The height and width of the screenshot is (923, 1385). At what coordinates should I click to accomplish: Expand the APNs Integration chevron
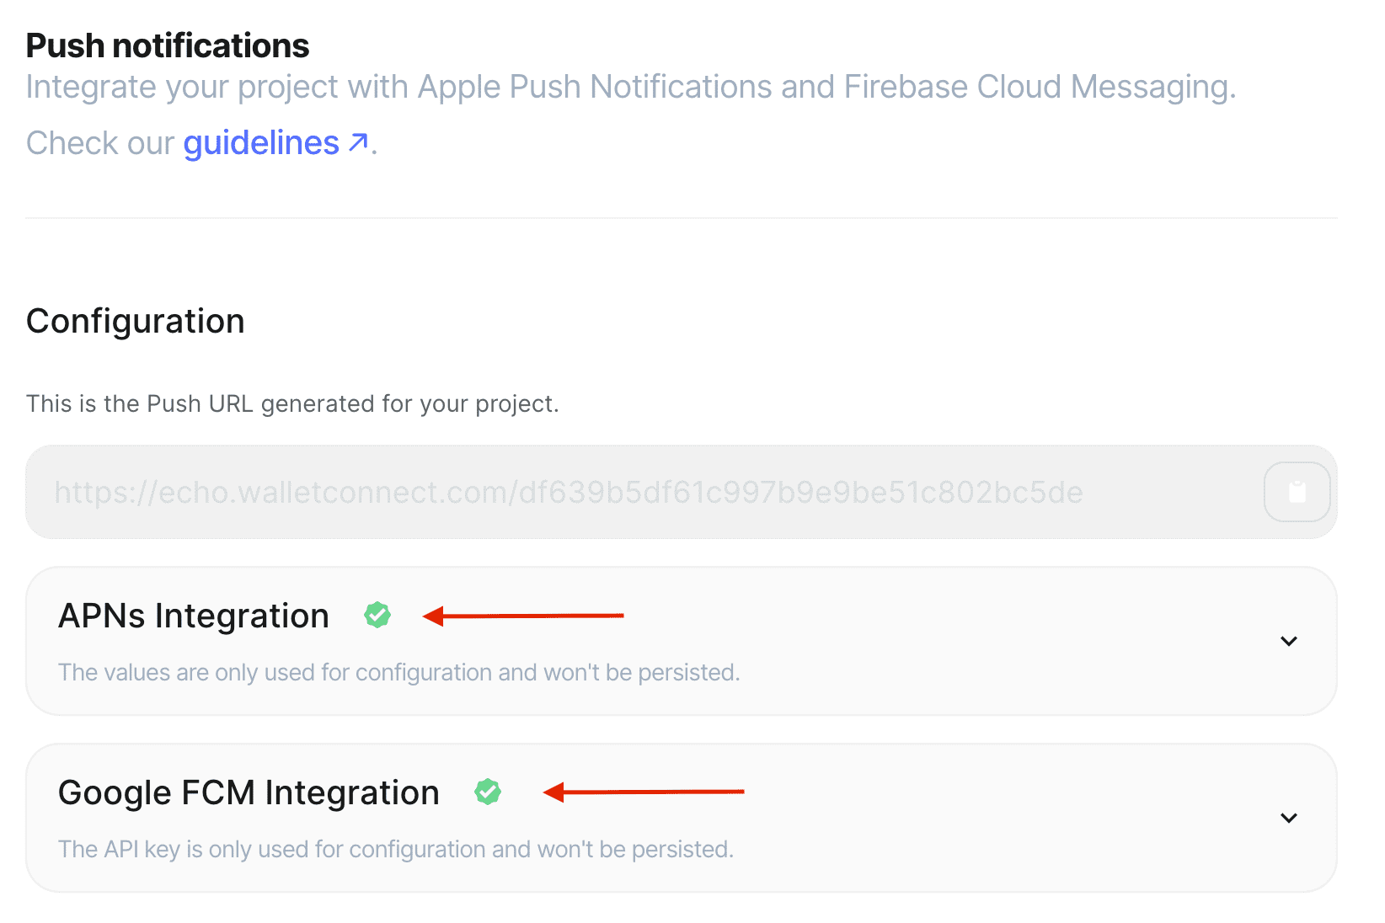(x=1288, y=642)
